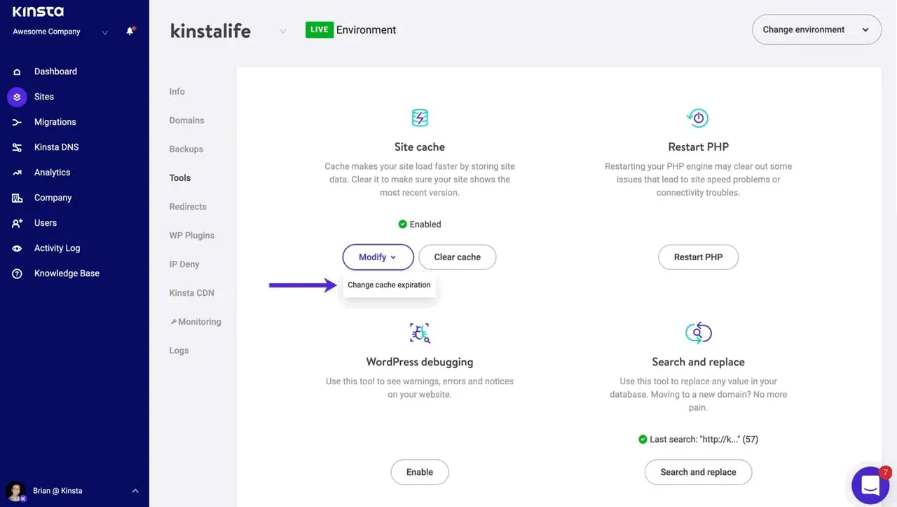This screenshot has height=507, width=897.
Task: Open the kinstalife site switcher chevron
Action: click(283, 31)
